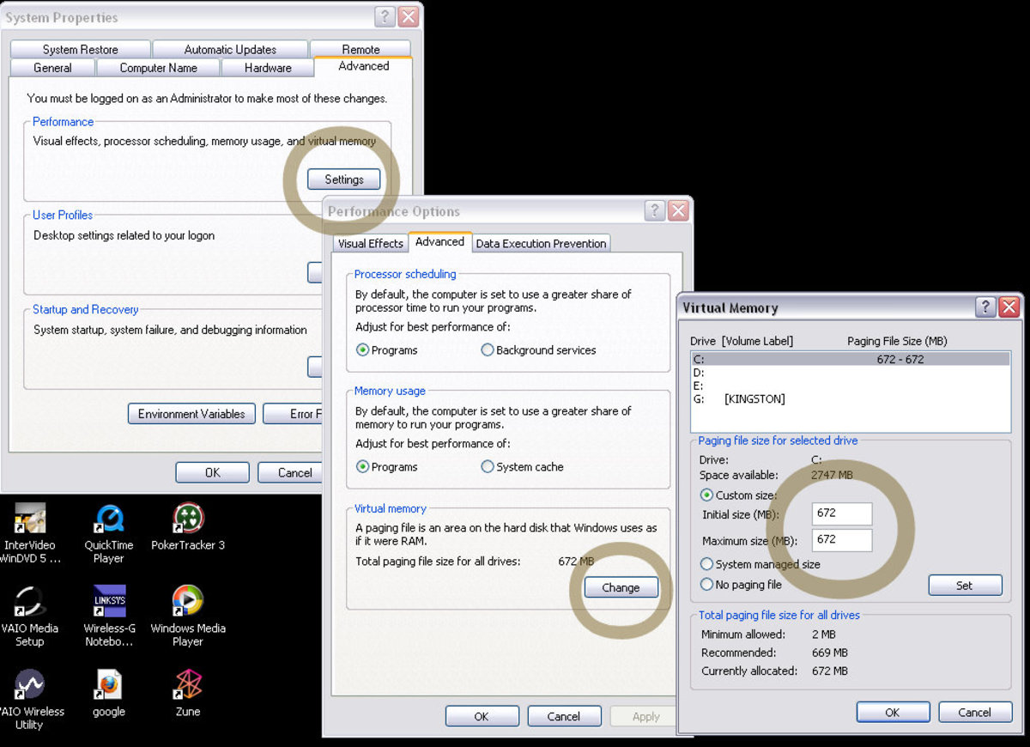Open QuickTime Player from the desktop
Viewport: 1030px width, 747px height.
[x=108, y=528]
